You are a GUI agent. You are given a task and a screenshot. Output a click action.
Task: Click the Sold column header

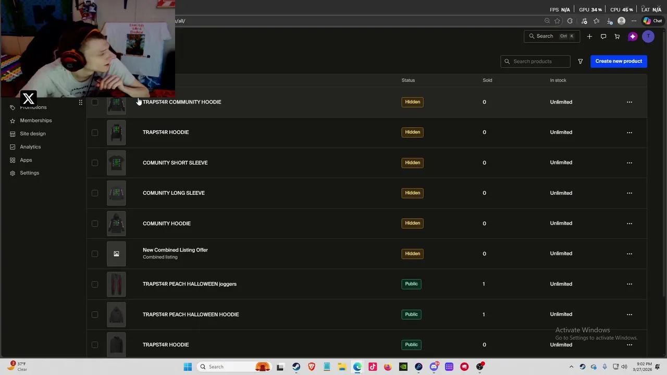click(487, 80)
